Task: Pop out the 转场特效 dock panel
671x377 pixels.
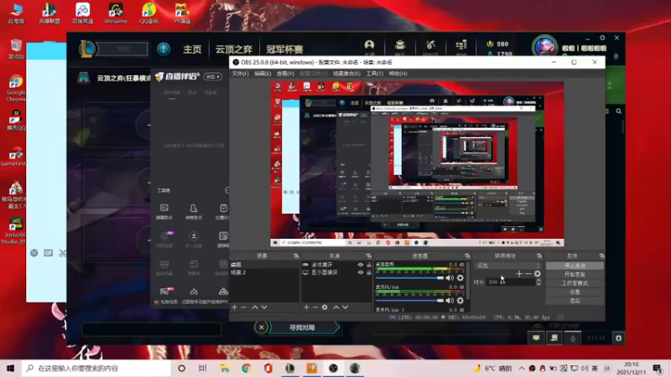Action: (539, 256)
